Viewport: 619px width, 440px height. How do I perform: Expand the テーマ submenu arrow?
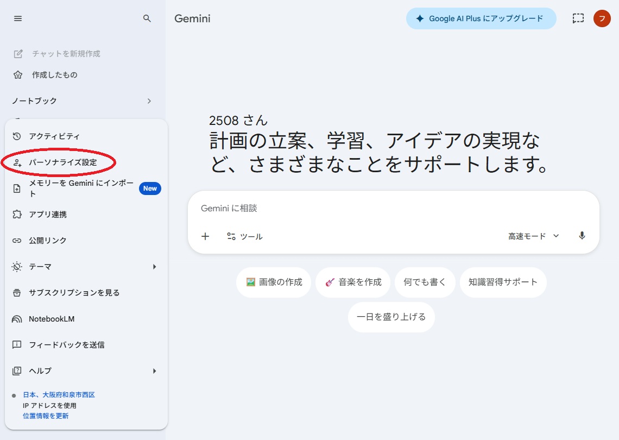(x=154, y=267)
